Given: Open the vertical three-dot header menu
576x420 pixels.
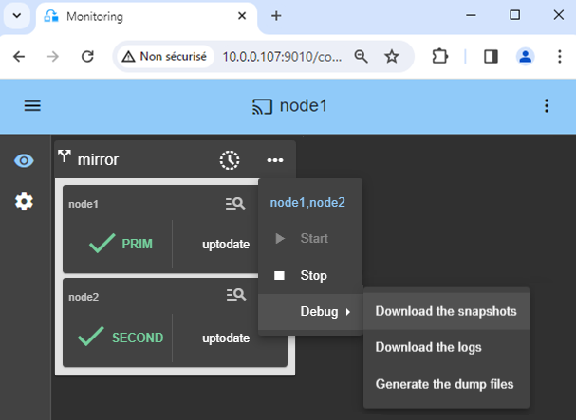Looking at the screenshot, I should pos(546,105).
